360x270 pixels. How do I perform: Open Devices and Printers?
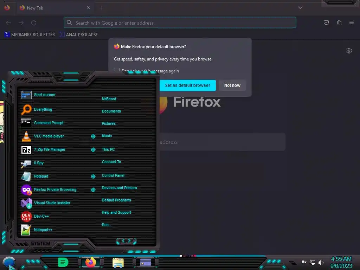(x=119, y=188)
